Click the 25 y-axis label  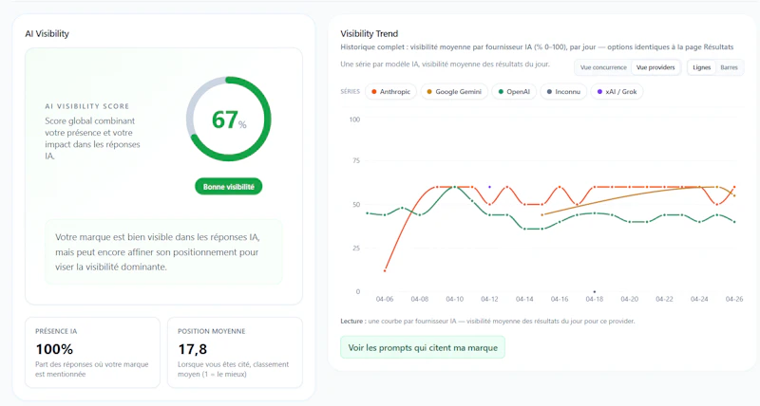(x=356, y=249)
